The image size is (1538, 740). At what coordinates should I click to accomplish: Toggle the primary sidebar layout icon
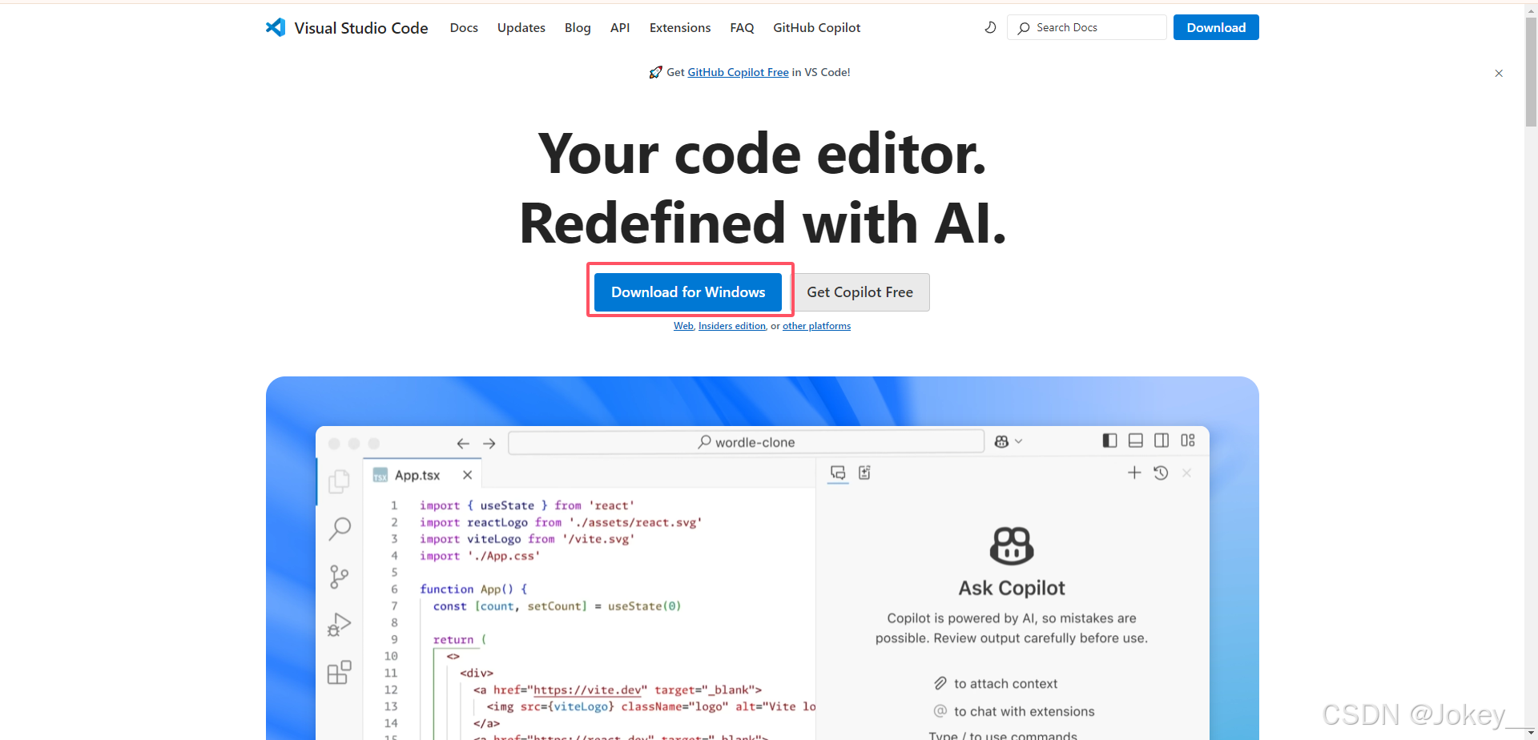(x=1109, y=440)
